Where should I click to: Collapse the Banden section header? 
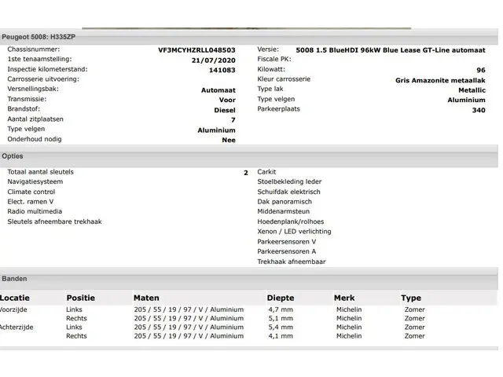(x=14, y=279)
